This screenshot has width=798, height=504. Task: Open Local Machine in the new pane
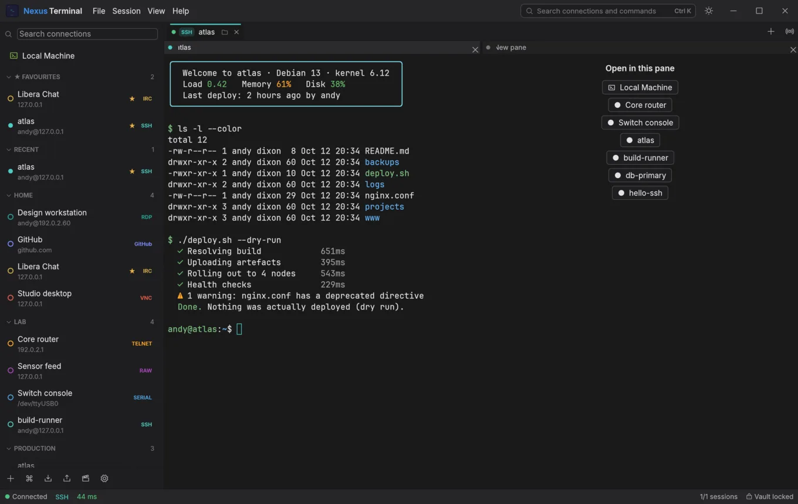[x=640, y=87]
